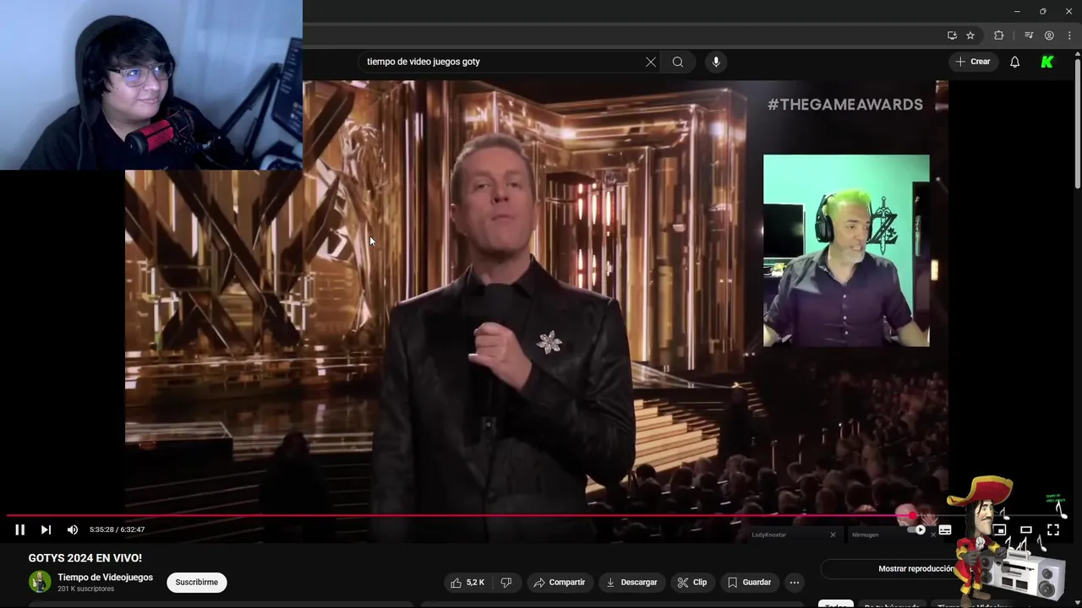
Task: Enter fullscreen video mode
Action: 1053,530
